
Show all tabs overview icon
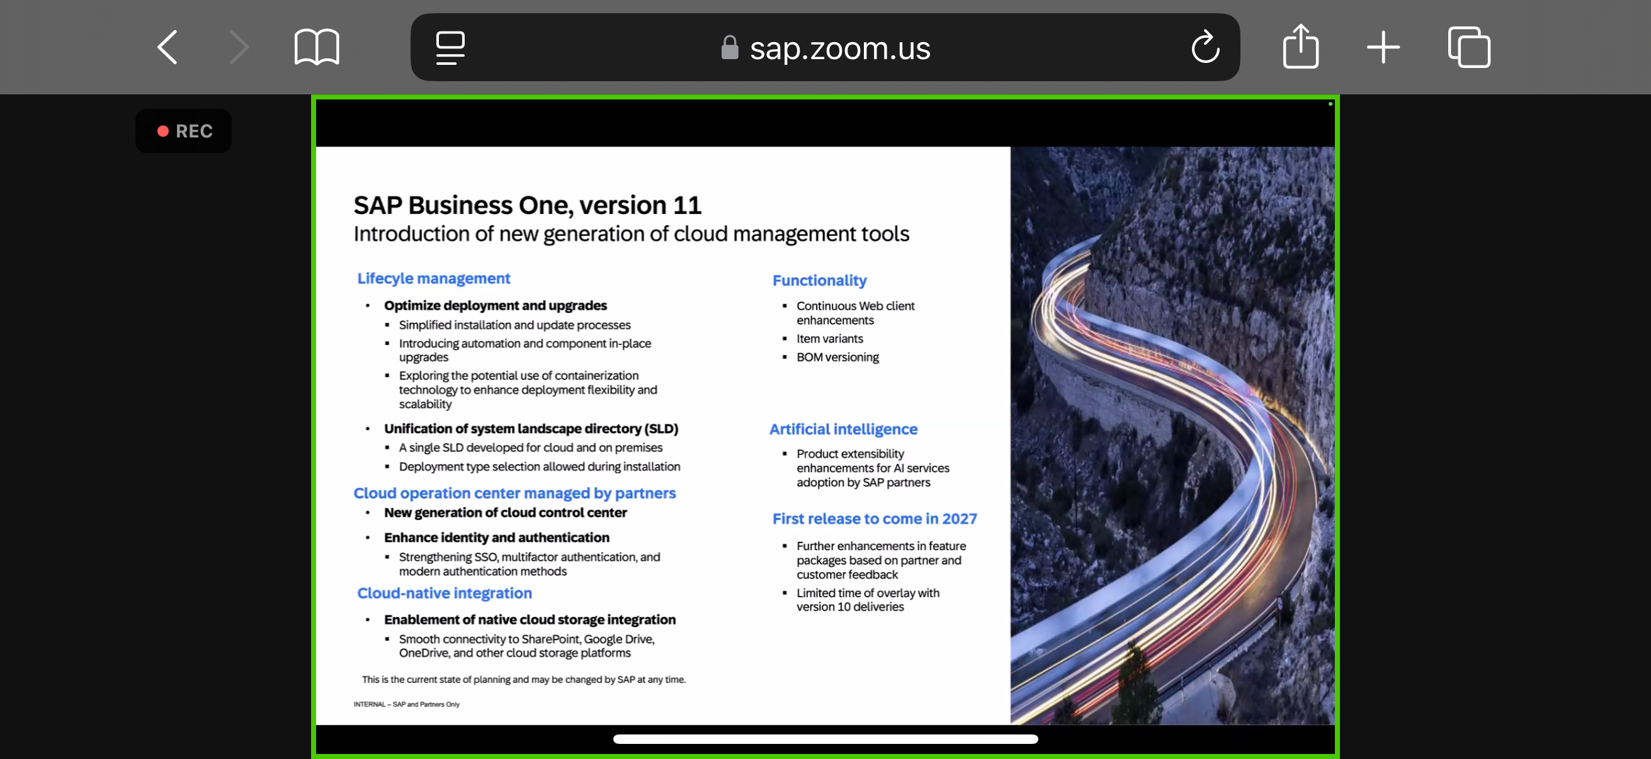point(1469,47)
